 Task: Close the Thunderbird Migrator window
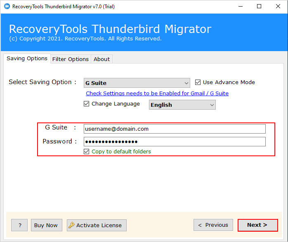coord(278,7)
